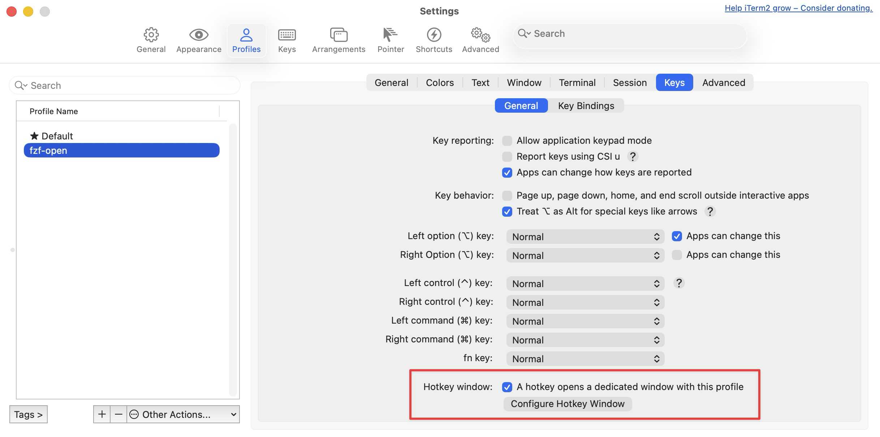The height and width of the screenshot is (437, 880).
Task: Expand the Other Actions menu
Action: pyautogui.click(x=183, y=414)
